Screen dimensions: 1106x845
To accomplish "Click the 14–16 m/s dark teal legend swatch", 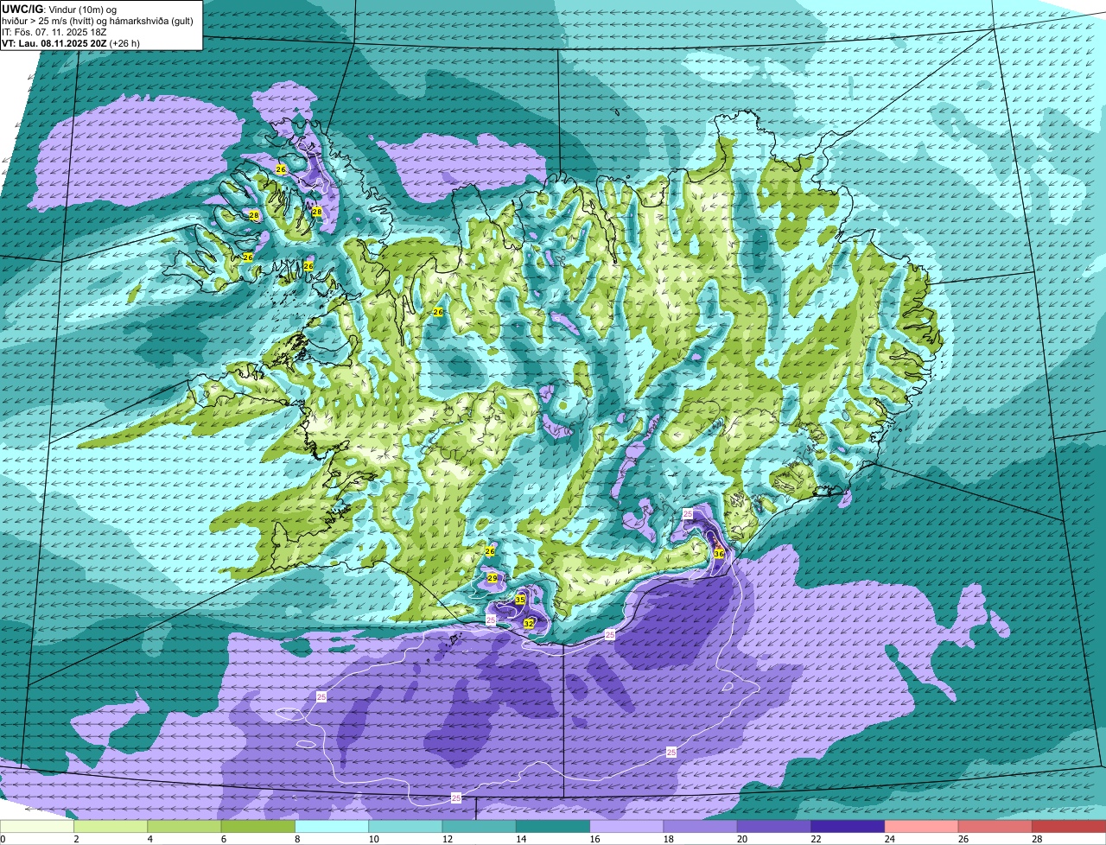I will pyautogui.click(x=553, y=826).
